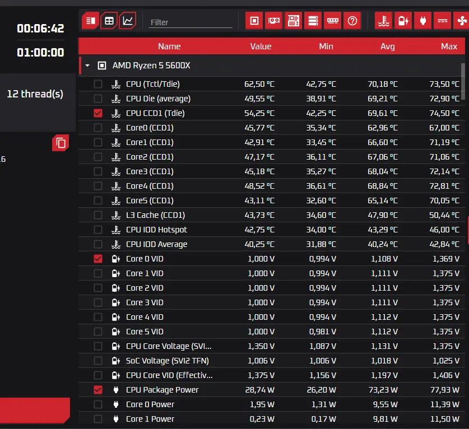Toggle the temperature sensor type filter
The width and height of the screenshot is (469, 429).
click(x=383, y=21)
